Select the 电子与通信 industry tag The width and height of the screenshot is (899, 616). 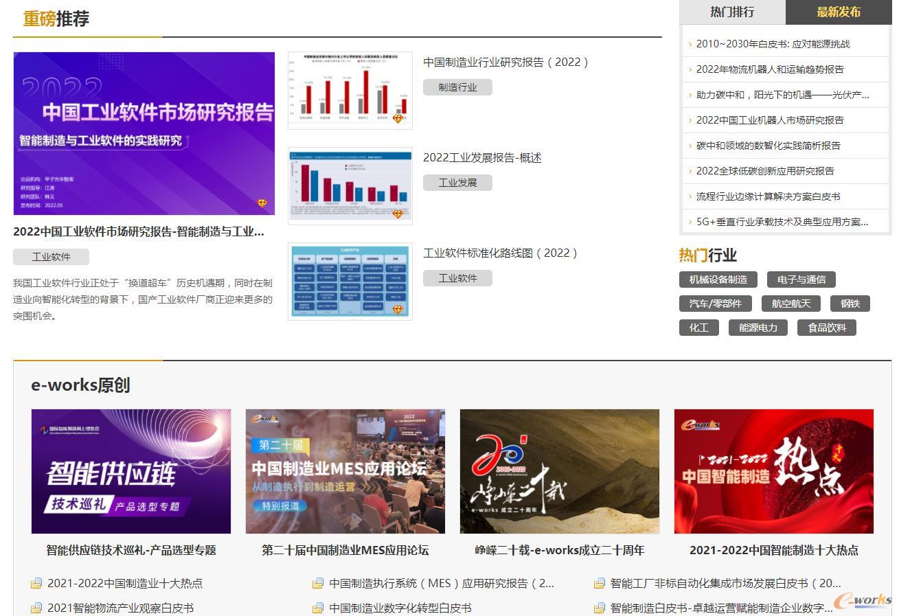pos(801,280)
